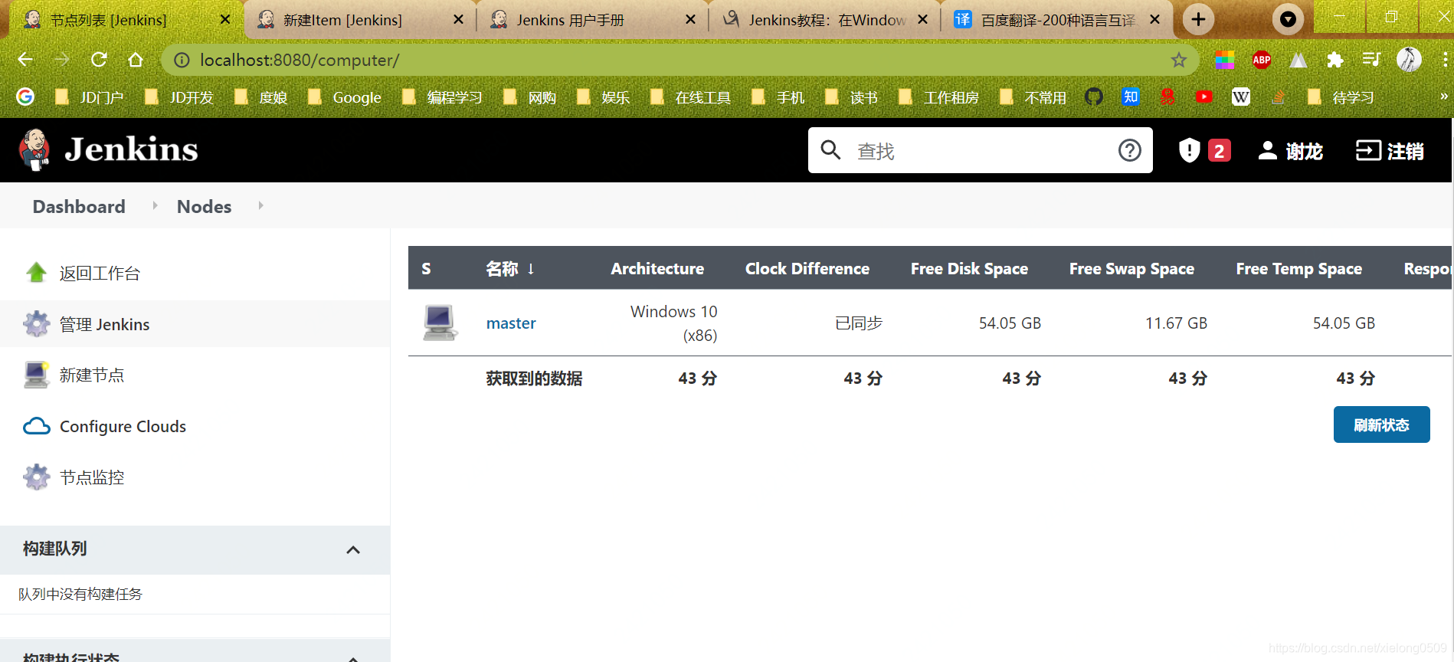Click browser home icon

click(x=136, y=59)
